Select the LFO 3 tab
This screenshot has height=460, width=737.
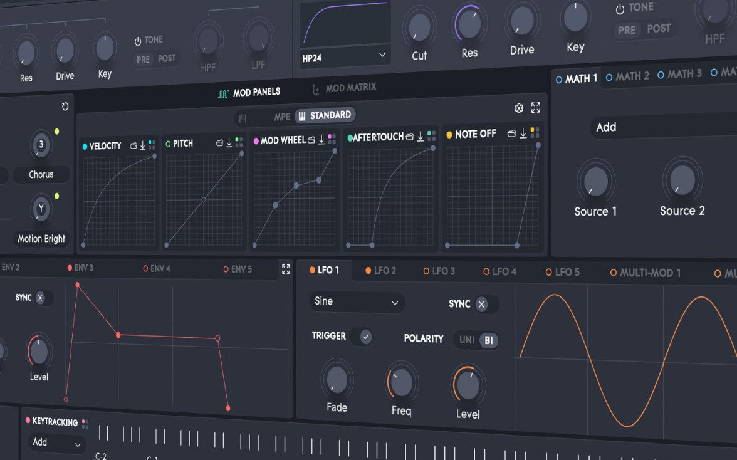click(439, 271)
